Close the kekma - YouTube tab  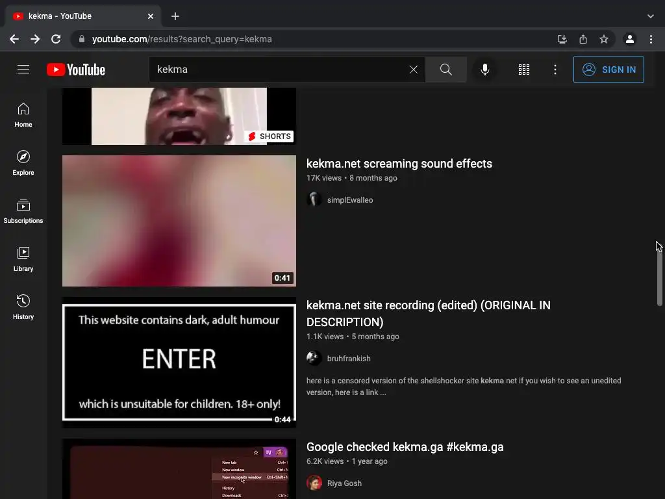tap(151, 16)
